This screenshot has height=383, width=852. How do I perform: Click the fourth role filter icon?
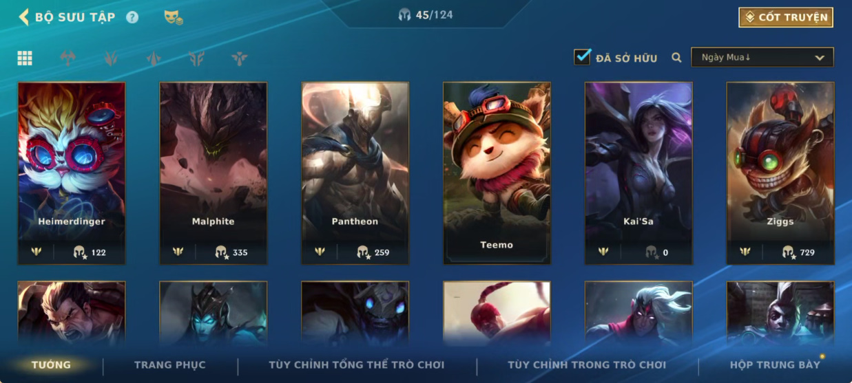pyautogui.click(x=196, y=58)
